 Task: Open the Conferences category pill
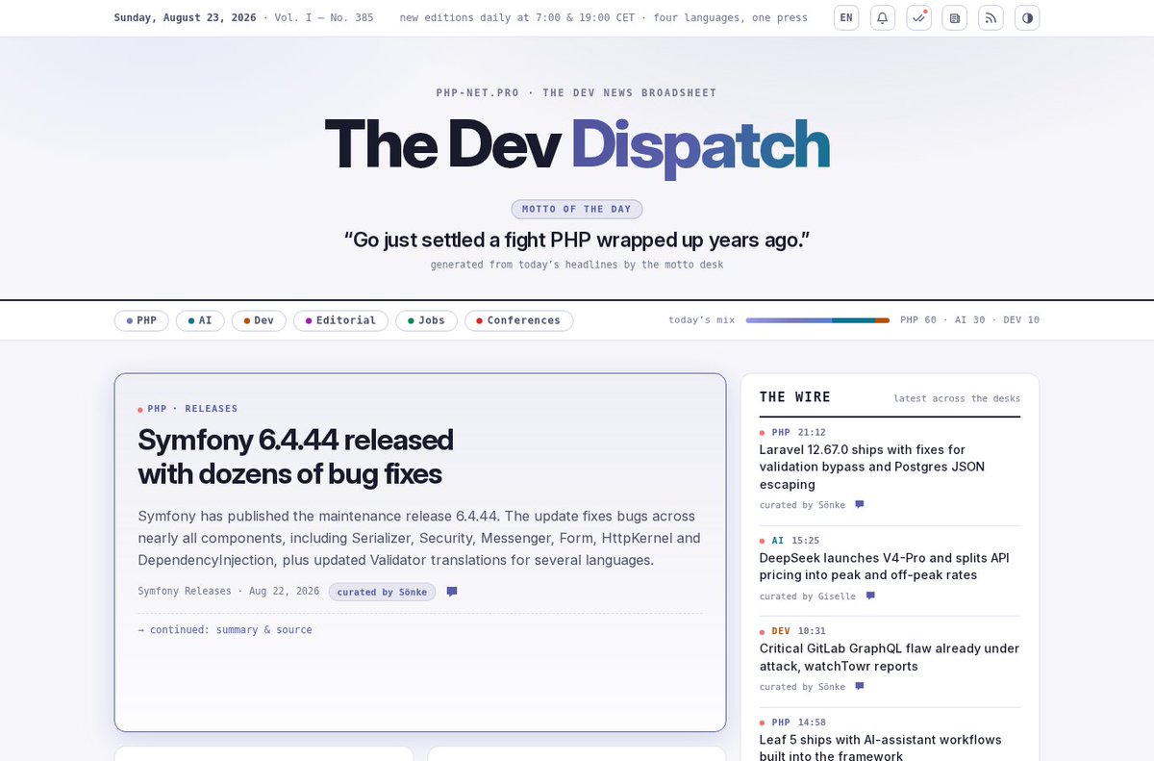(x=519, y=320)
